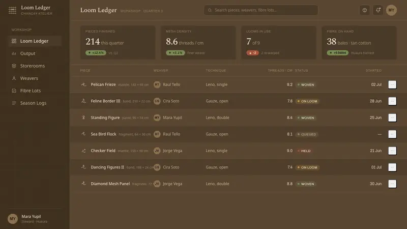Click QUEUED status of Sea Bird Flock
This screenshot has width=407, height=229.
(307, 134)
